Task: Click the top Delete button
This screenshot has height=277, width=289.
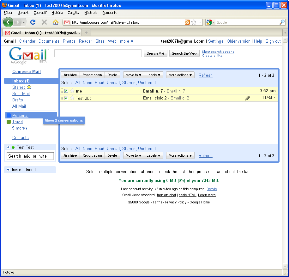Action: [x=112, y=75]
